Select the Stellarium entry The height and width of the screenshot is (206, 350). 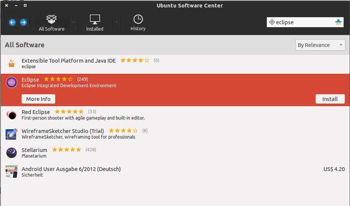tap(175, 153)
